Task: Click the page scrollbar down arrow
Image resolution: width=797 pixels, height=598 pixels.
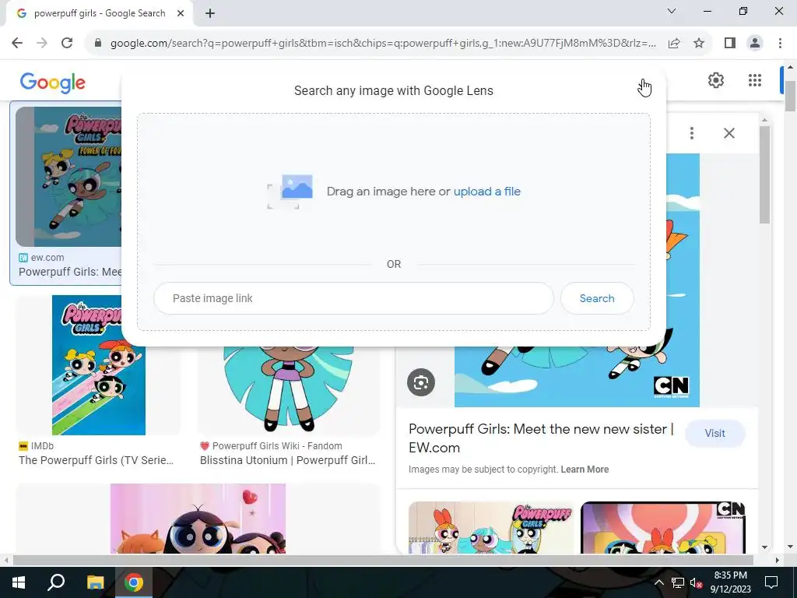Action: coord(790,545)
